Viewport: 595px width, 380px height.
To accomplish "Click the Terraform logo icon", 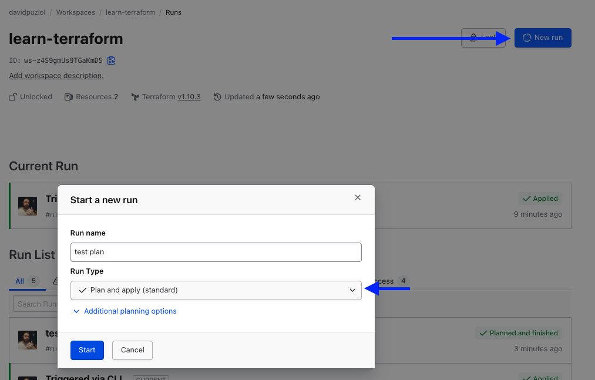I will [x=135, y=97].
